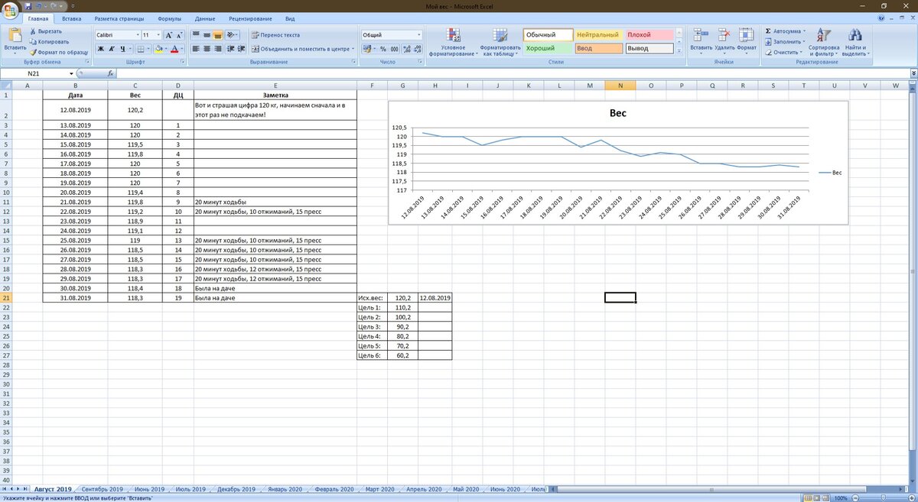Screen dimensions: 918x502
Task: Open the cell Format (Формат) menu
Action: 747,40
